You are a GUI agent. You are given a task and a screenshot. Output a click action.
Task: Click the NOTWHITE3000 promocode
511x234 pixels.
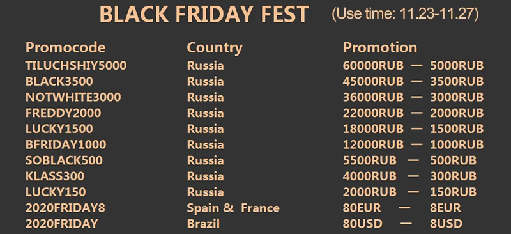point(73,97)
